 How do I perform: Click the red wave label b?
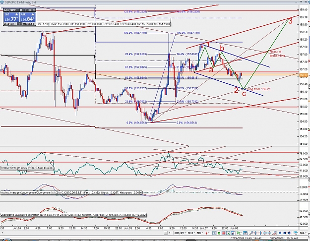[222, 48]
